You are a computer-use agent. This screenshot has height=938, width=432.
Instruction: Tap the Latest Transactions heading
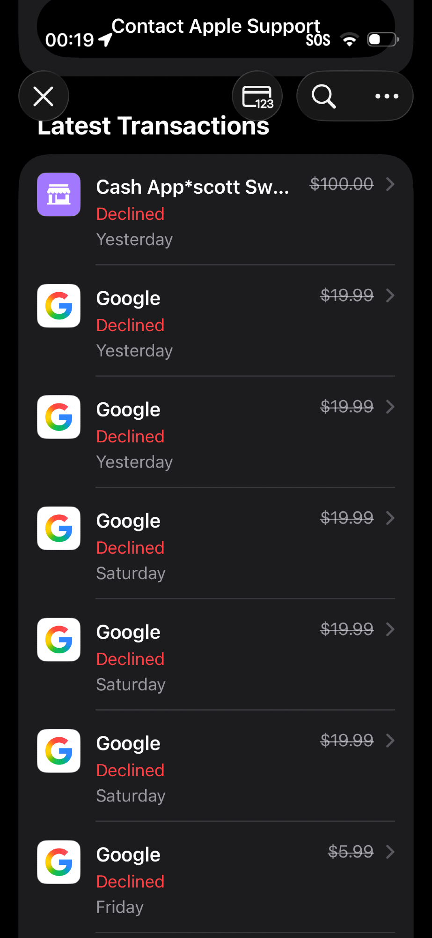coord(154,126)
